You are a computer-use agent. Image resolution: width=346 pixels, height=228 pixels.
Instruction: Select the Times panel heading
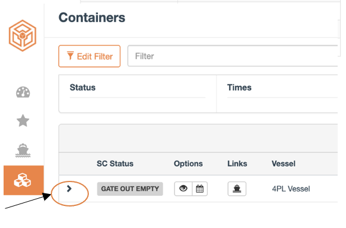click(239, 88)
